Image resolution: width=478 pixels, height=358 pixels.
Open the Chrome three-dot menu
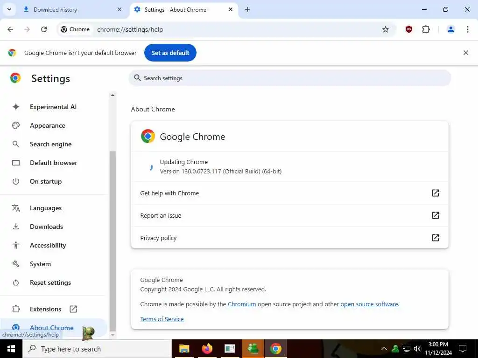[x=467, y=29]
